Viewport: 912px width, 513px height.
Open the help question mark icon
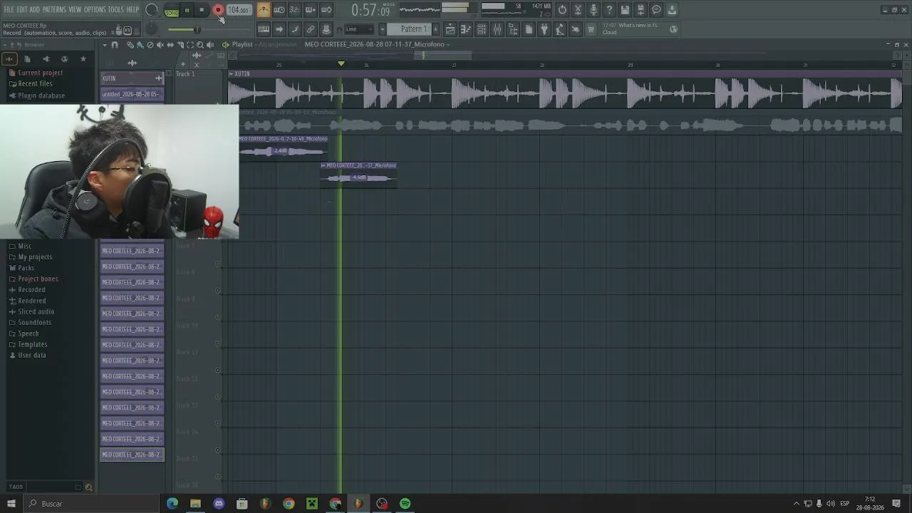click(x=609, y=10)
